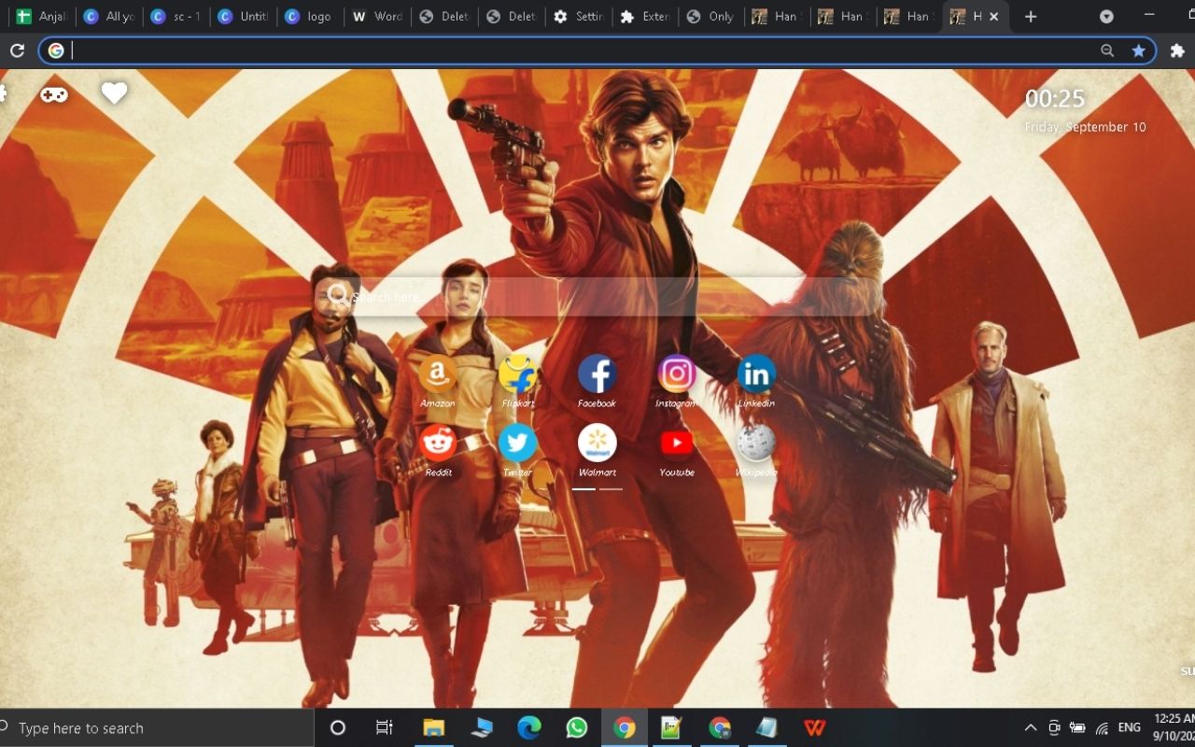Reload the page with the refresh button
1195x747 pixels.
click(16, 51)
